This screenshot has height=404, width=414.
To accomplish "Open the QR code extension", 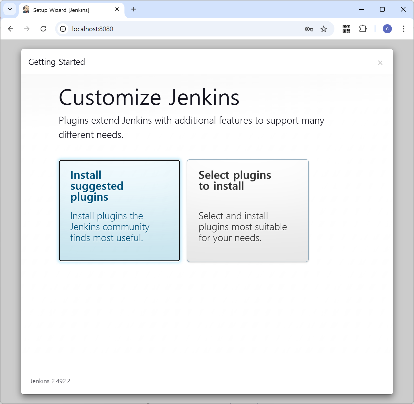I will [346, 29].
